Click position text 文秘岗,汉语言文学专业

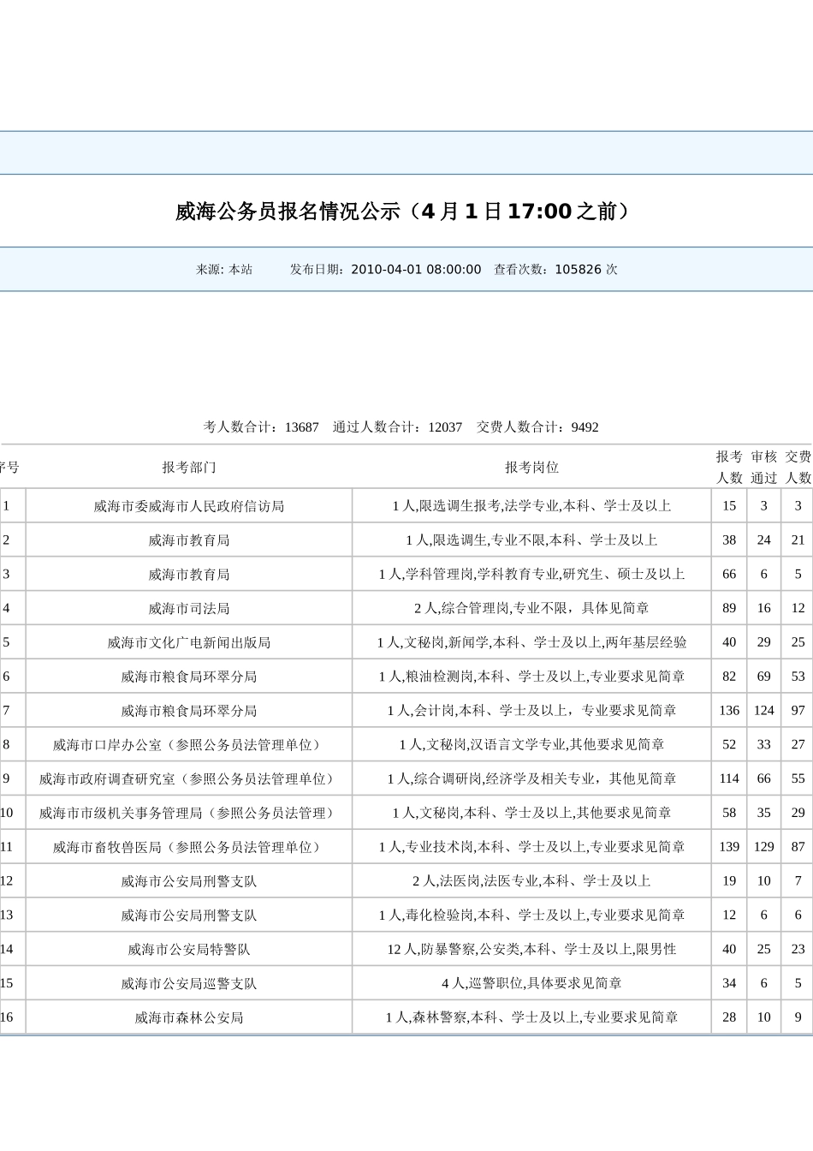pos(496,745)
